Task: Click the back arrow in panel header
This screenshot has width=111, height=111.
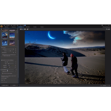Action: [1, 29]
